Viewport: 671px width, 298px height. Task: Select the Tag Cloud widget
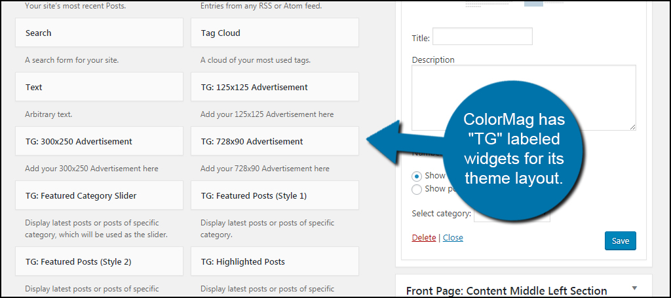[x=275, y=33]
